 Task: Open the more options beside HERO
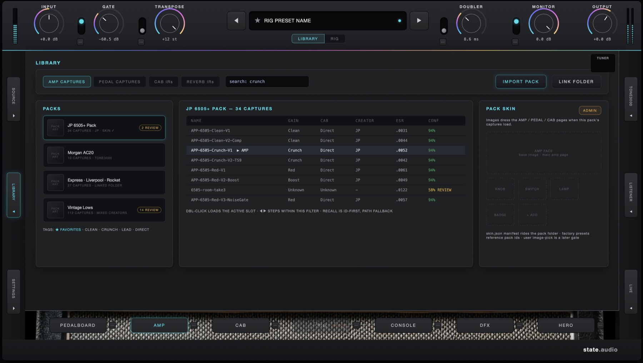[x=600, y=325]
